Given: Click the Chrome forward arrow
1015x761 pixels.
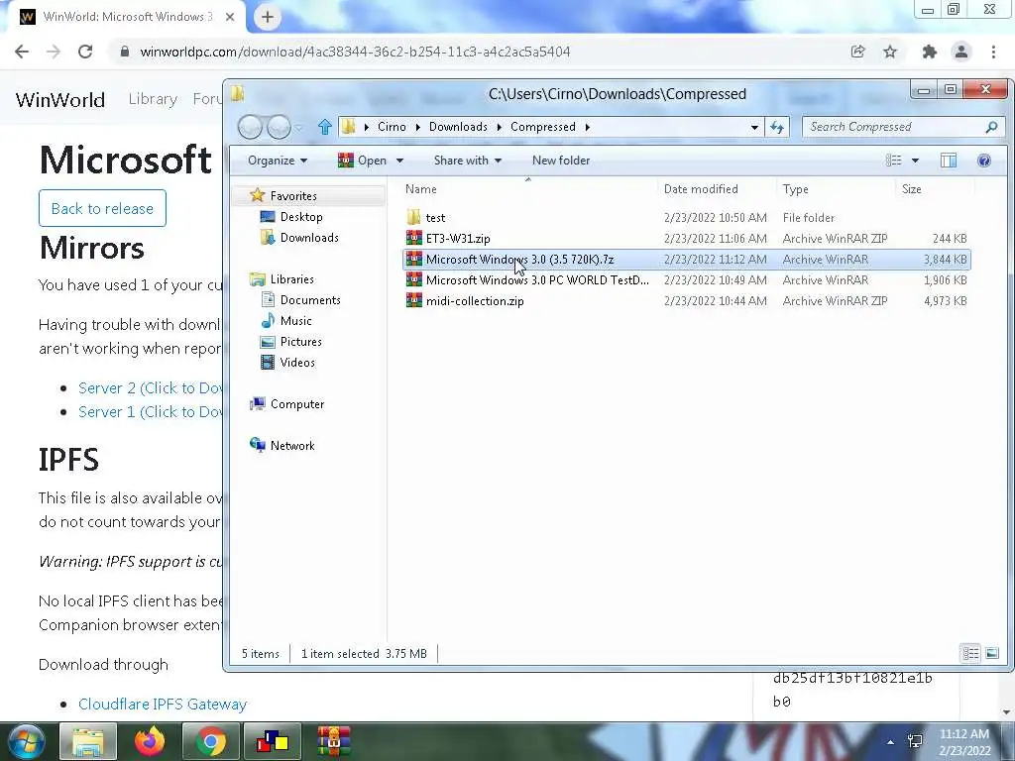Looking at the screenshot, I should (54, 52).
